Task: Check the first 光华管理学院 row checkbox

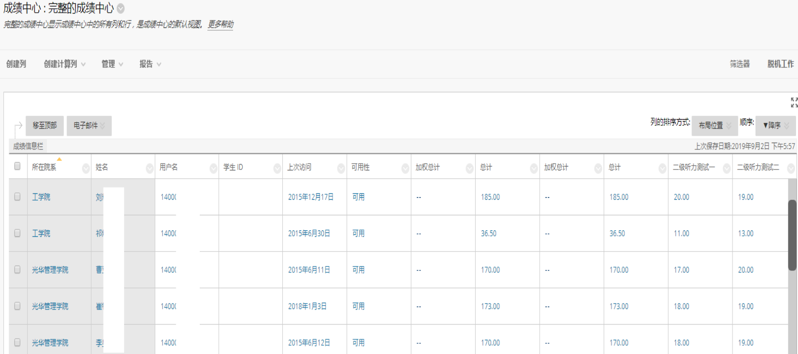Action: 18,270
